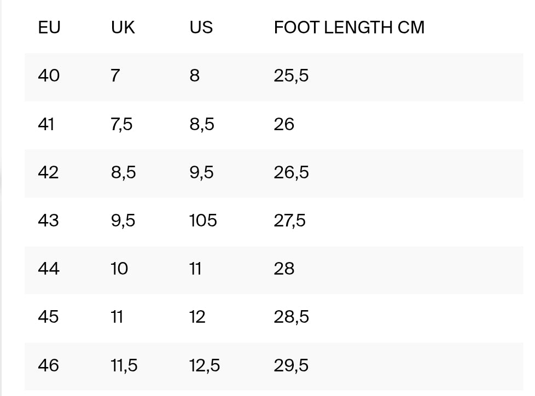Select EU size 45 cell
The image size is (535, 396).
48,317
